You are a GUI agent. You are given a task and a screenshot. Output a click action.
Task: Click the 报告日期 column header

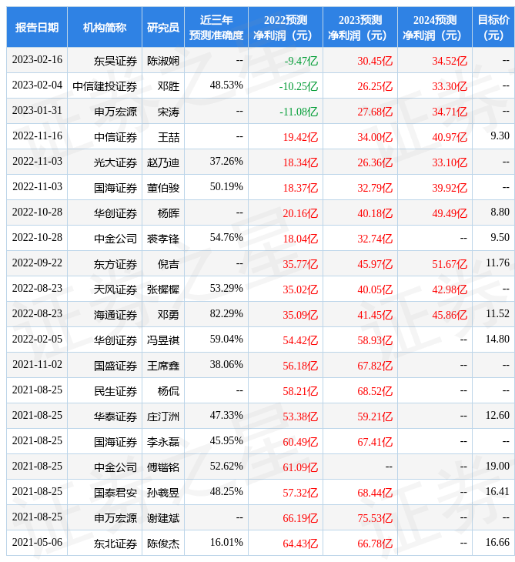(x=37, y=28)
